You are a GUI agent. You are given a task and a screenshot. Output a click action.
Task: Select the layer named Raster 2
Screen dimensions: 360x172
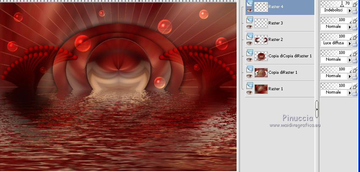click(x=276, y=40)
